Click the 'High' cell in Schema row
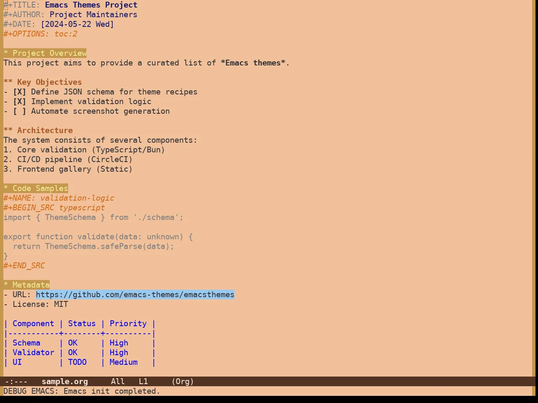 [119, 343]
